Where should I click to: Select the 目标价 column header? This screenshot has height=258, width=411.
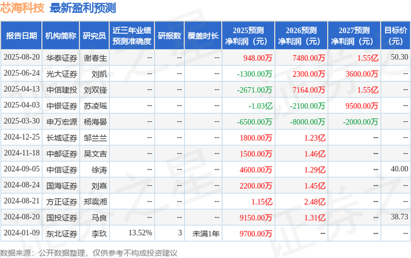395,36
